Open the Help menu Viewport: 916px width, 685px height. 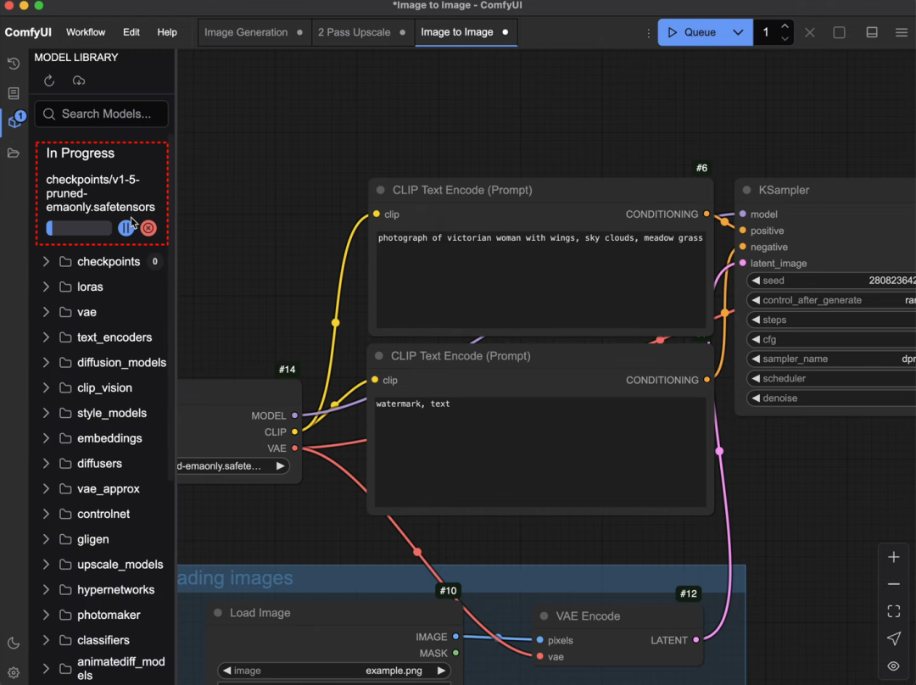(166, 32)
